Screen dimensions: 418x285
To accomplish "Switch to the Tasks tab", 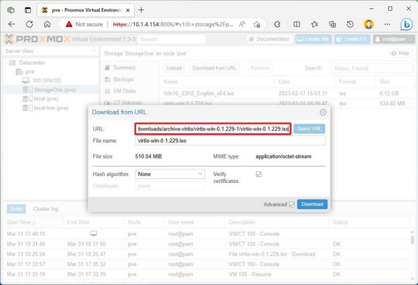I will pyautogui.click(x=16, y=209).
